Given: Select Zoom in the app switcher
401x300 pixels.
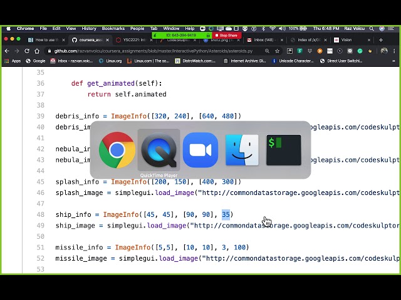Looking at the screenshot, I should [x=200, y=150].
